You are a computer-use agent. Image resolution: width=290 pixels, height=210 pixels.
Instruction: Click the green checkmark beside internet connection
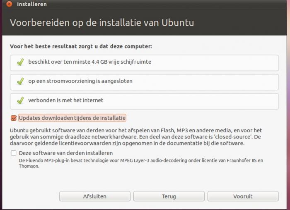tap(20, 100)
